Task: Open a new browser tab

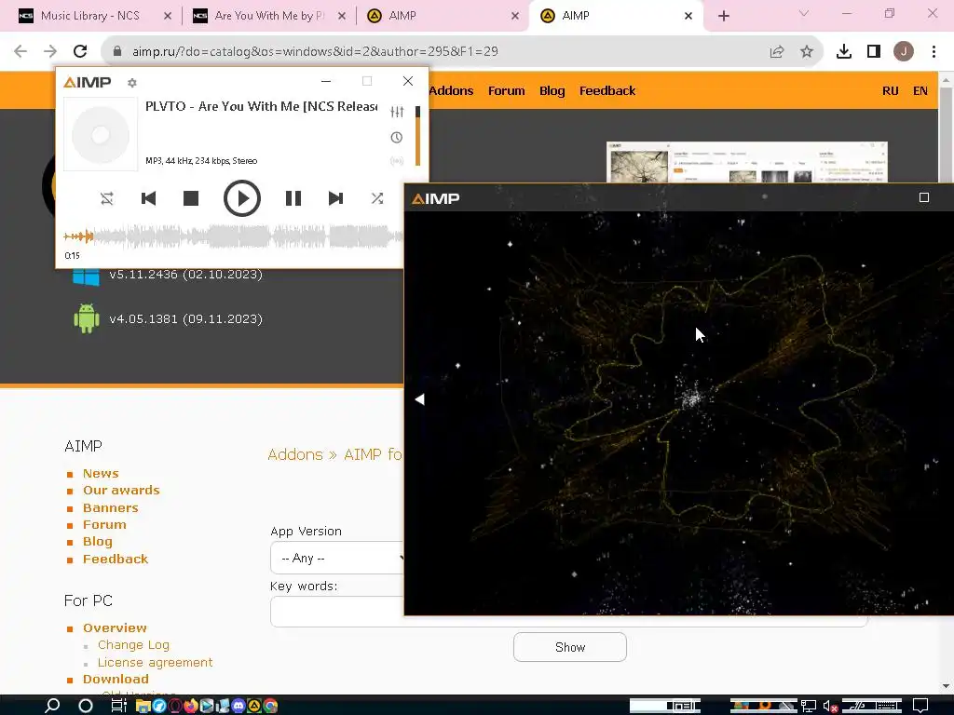Action: [x=723, y=16]
